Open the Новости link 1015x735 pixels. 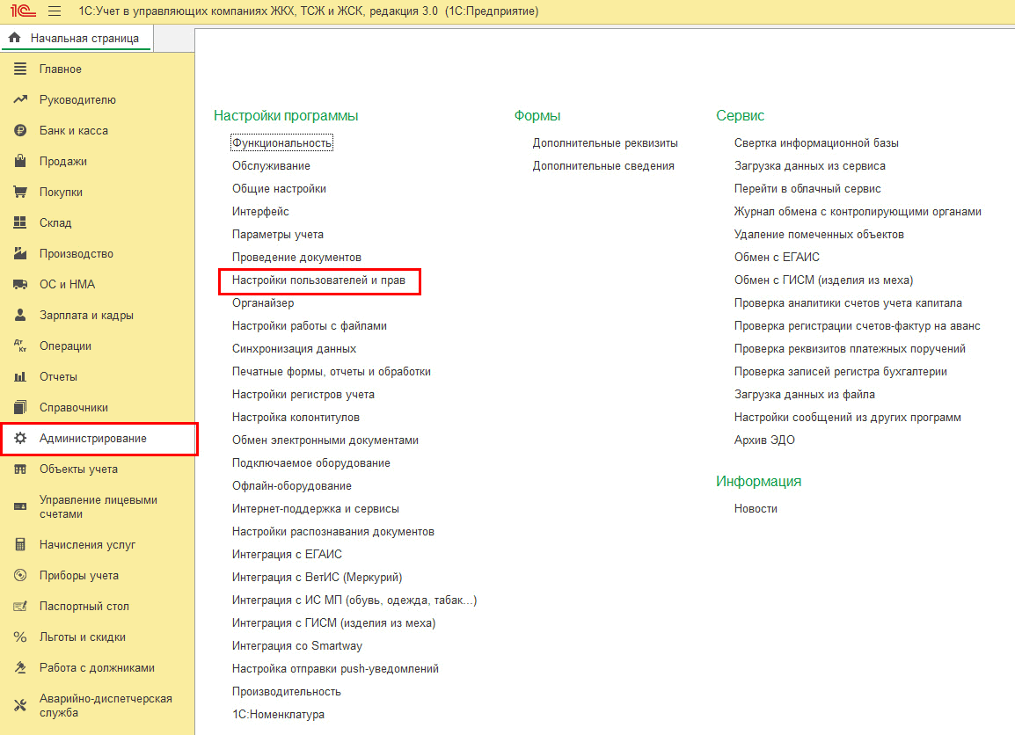click(756, 508)
